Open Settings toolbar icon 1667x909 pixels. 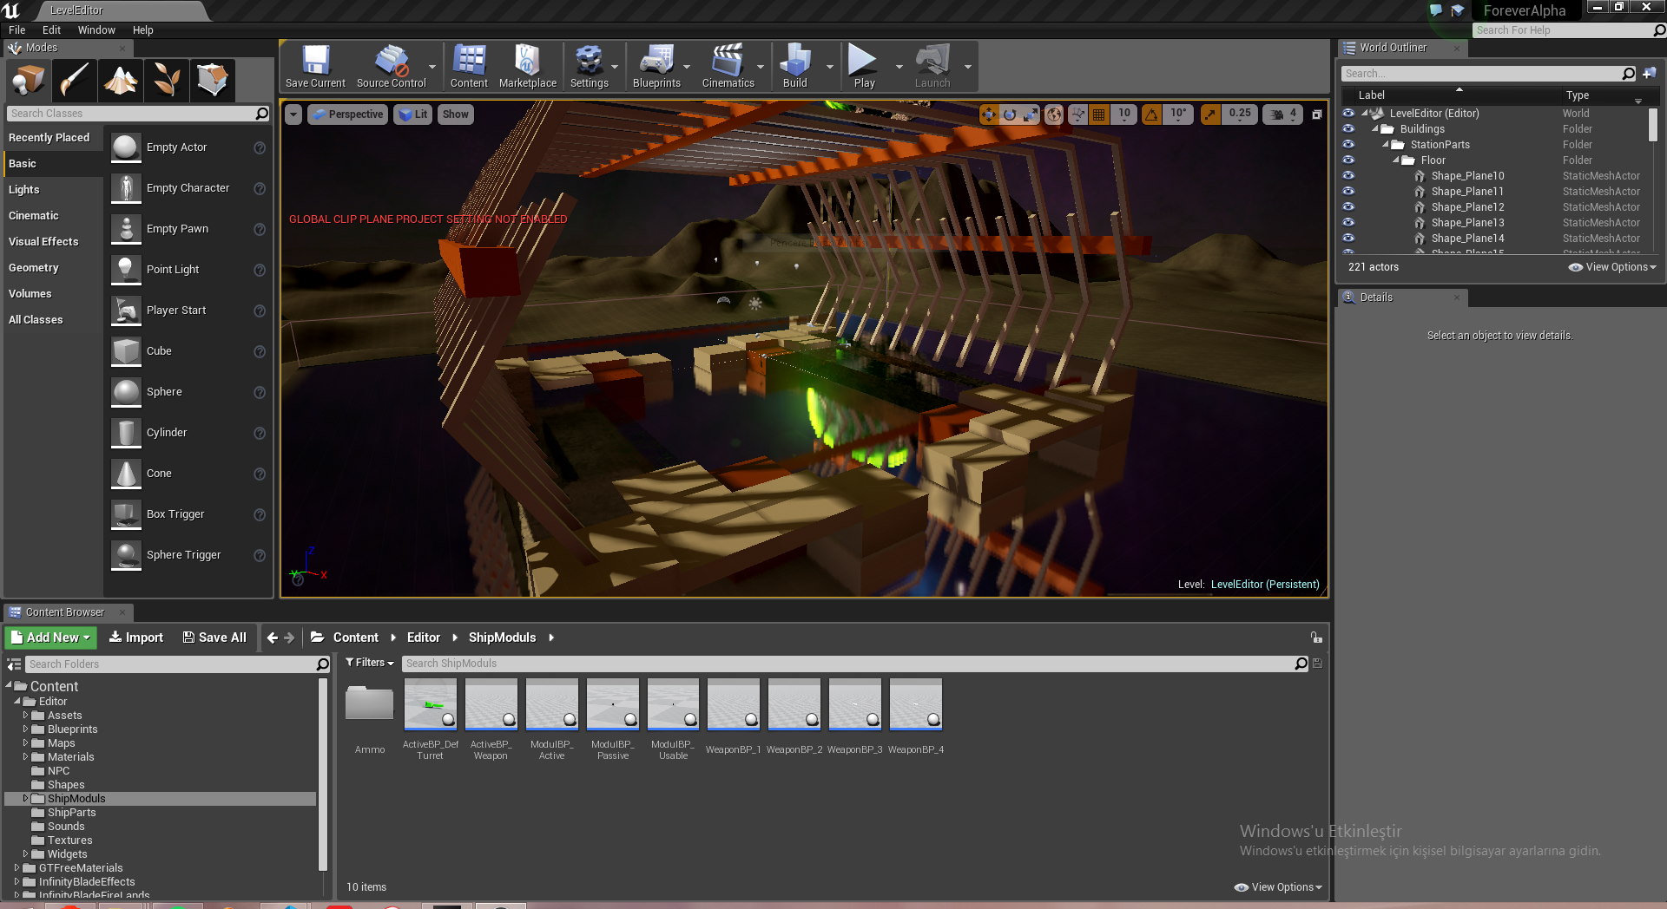tap(590, 67)
